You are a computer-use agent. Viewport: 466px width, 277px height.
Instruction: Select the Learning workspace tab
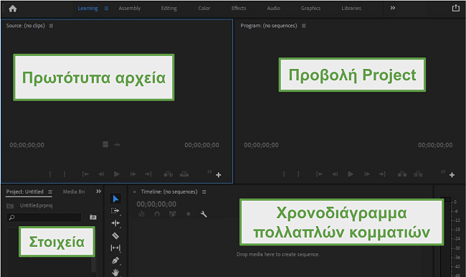pyautogui.click(x=87, y=9)
